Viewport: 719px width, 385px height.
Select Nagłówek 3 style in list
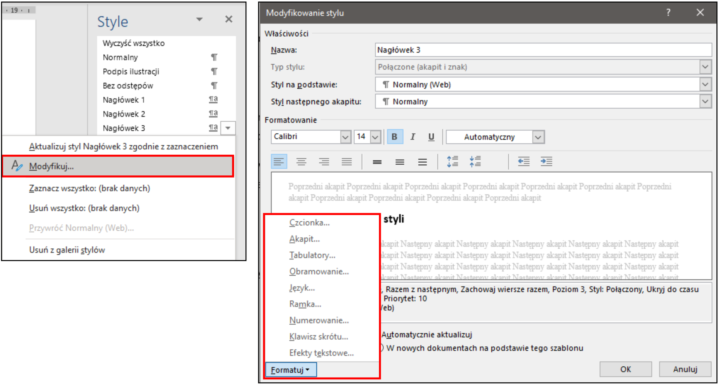pyautogui.click(x=124, y=128)
